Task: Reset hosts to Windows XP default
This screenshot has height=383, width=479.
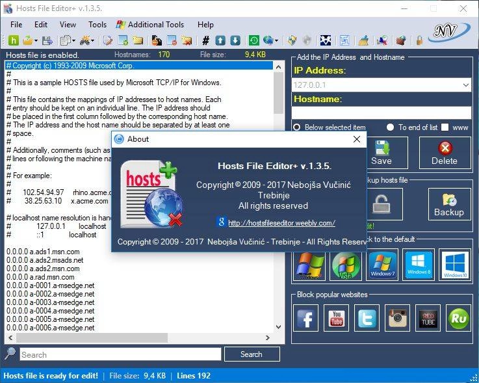Action: tap(309, 265)
